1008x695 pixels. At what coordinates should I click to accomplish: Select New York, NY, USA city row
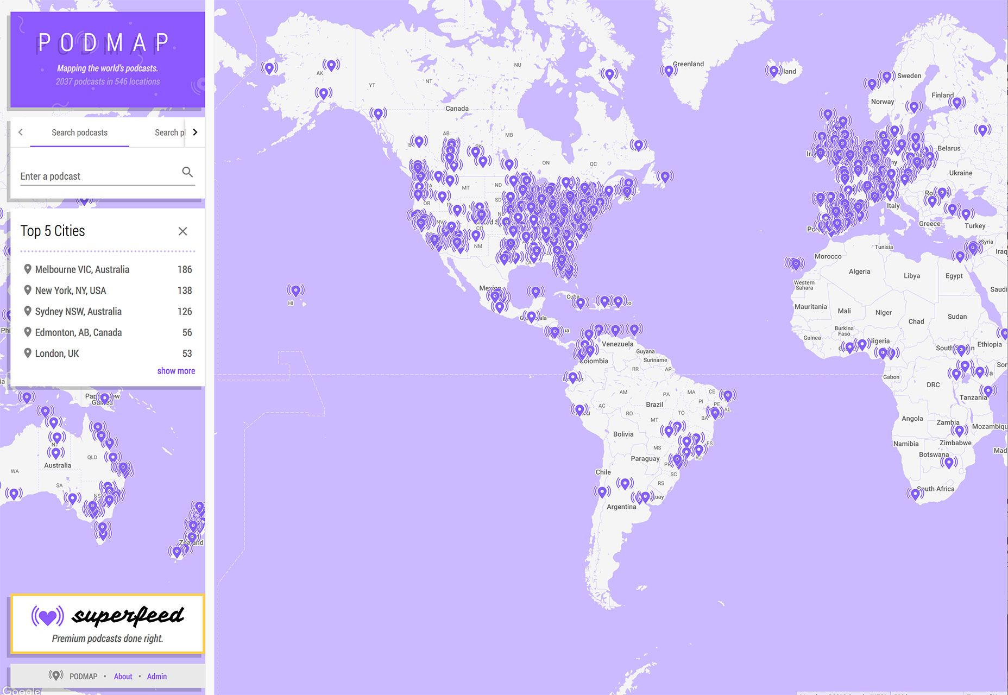click(x=108, y=290)
